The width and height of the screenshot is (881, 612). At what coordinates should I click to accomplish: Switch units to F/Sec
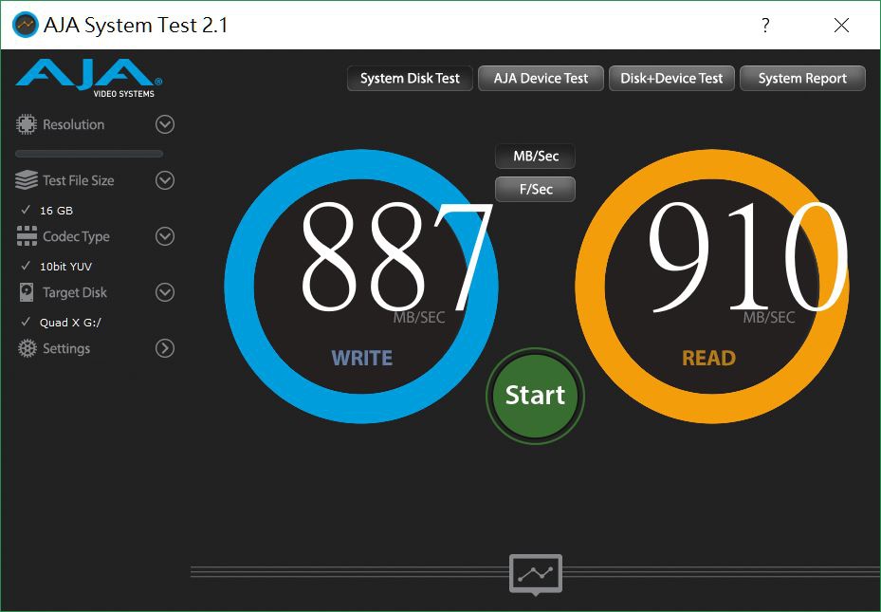click(x=536, y=190)
